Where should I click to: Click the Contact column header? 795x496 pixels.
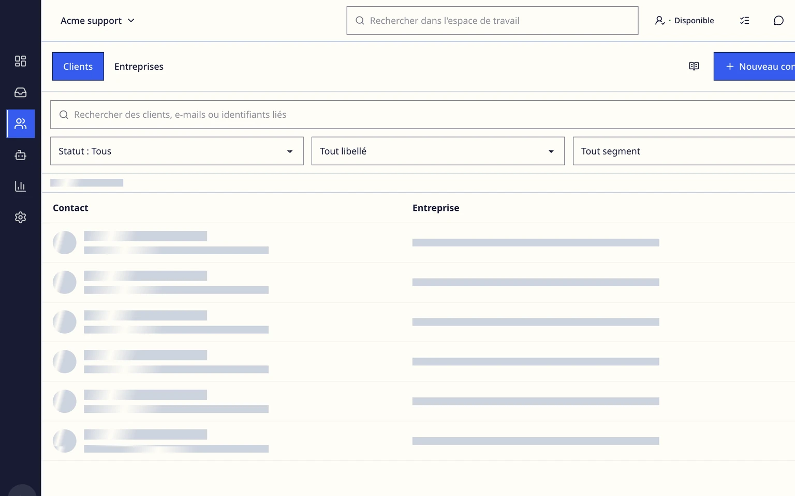click(70, 208)
